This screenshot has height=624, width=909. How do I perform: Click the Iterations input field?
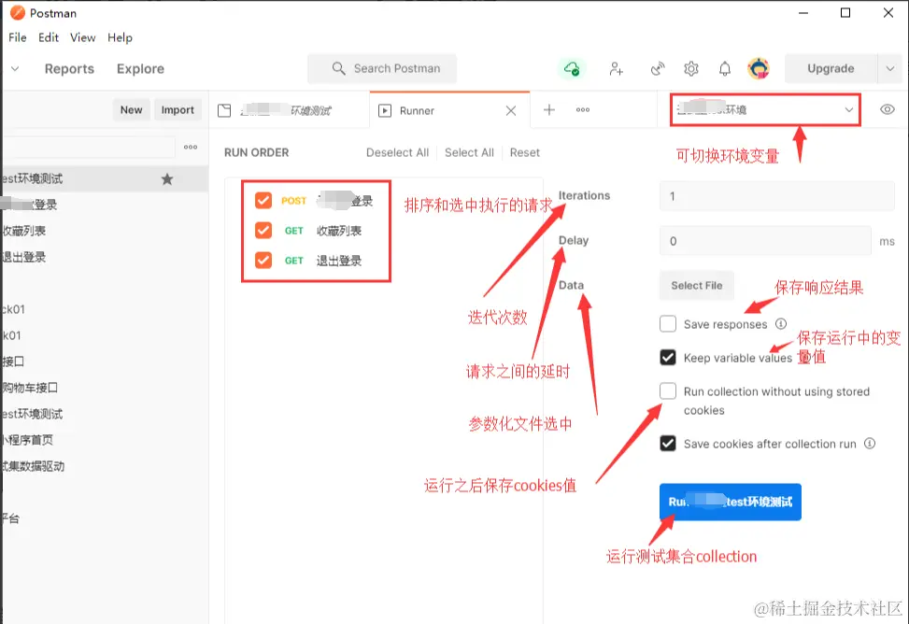coord(777,196)
